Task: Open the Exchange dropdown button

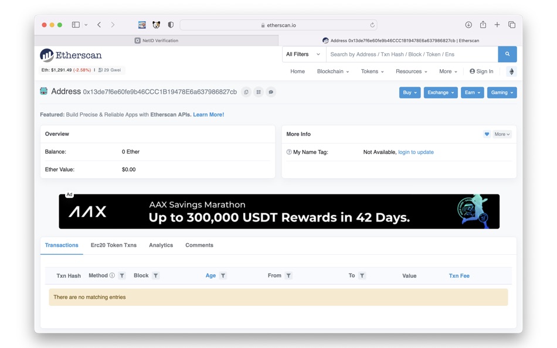Action: (440, 93)
